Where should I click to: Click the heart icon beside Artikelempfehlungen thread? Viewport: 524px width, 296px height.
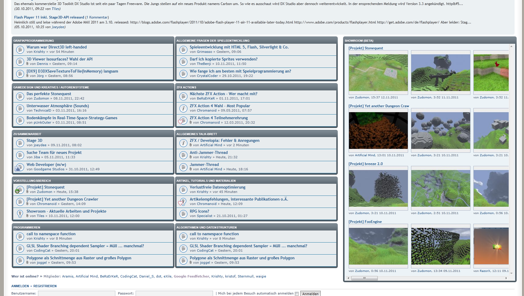pos(181,203)
